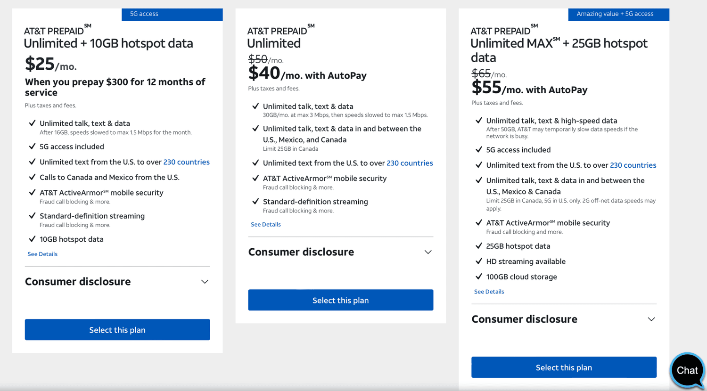Click the 10GB hotspot data feature
707x391 pixels.
click(72, 239)
